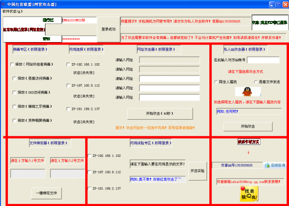Click the input under 请在↓方输入2号文件
This screenshot has width=289, height=206.
(67, 173)
